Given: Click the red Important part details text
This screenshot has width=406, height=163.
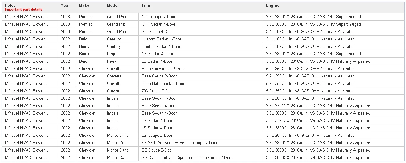Looking at the screenshot, I should [24, 10].
